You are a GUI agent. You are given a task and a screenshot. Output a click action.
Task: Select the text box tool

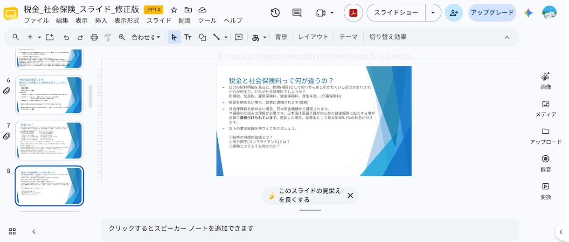(188, 37)
